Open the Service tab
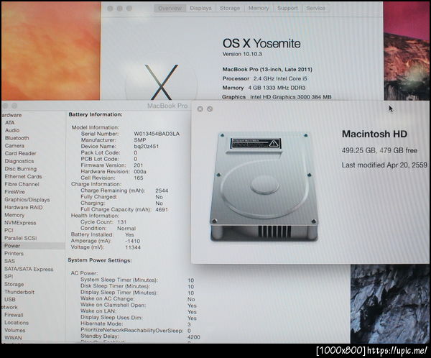431x358 pixels. click(x=316, y=8)
